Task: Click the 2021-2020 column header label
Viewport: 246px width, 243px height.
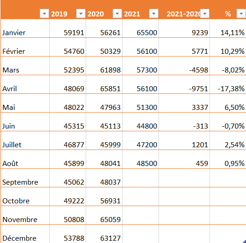Action: [x=184, y=14]
